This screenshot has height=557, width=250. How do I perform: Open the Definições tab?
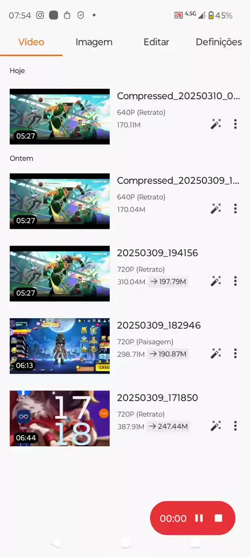click(x=219, y=42)
